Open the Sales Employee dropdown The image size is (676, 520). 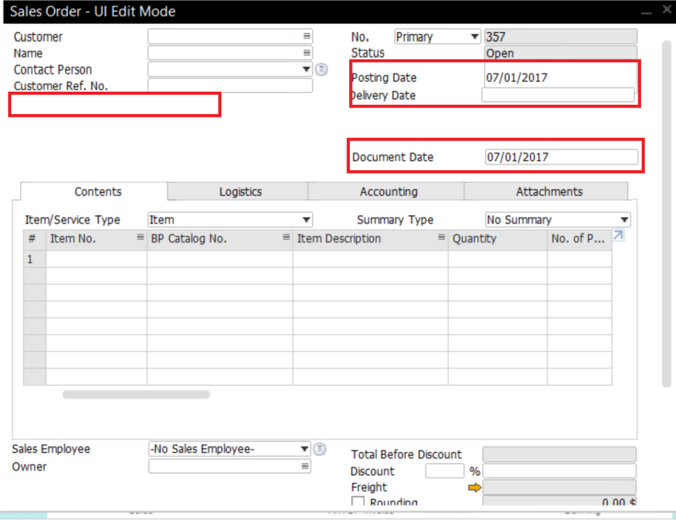[304, 449]
